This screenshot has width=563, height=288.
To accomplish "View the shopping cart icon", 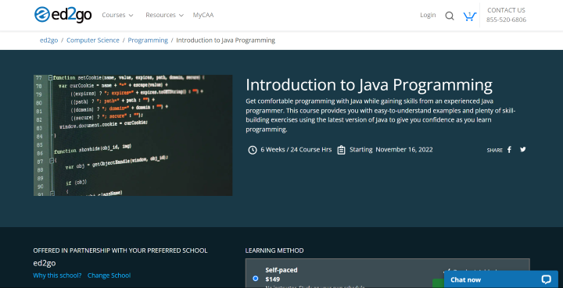I will pyautogui.click(x=469, y=16).
